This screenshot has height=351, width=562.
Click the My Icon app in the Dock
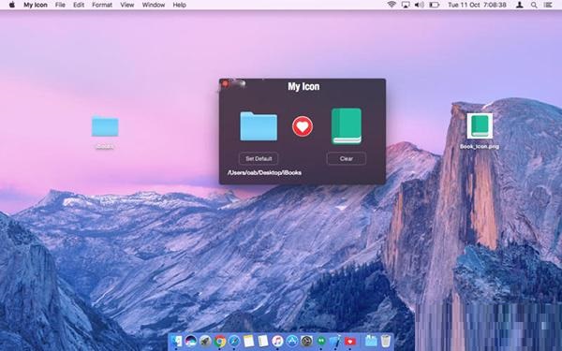click(x=350, y=341)
